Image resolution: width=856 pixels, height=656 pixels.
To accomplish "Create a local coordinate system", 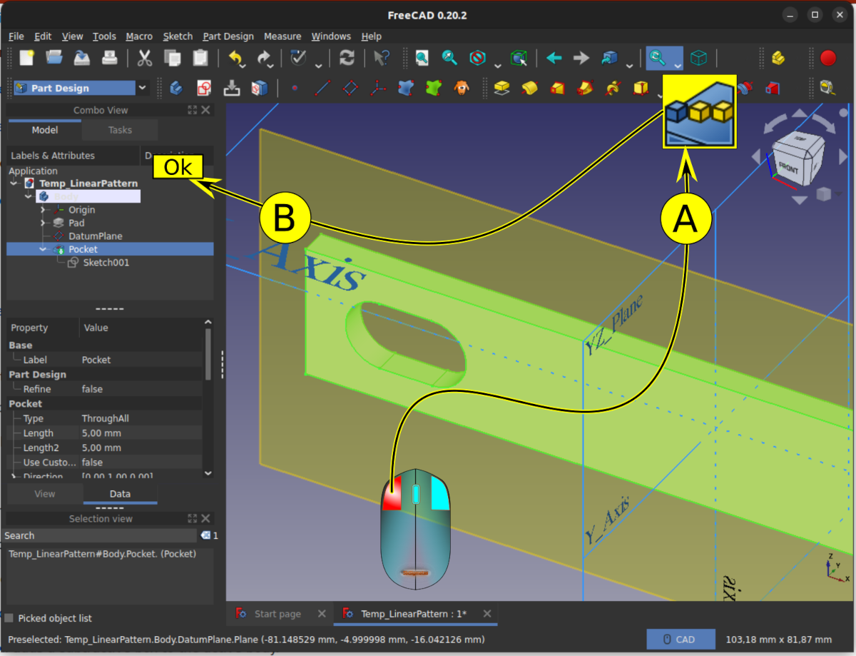I will (378, 88).
